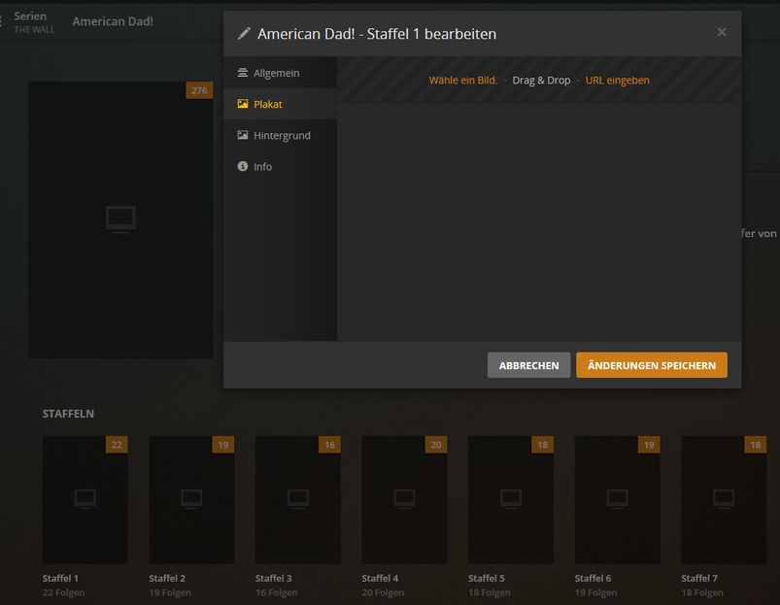
Task: Open the Staffel 1 poster thumbnail
Action: pos(85,499)
